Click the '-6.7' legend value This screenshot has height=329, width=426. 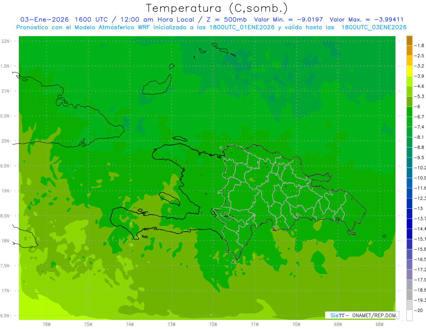point(420,117)
